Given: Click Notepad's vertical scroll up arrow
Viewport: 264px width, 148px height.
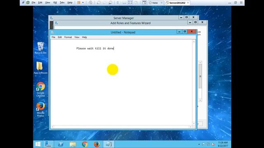Looking at the screenshot, I should point(194,41).
